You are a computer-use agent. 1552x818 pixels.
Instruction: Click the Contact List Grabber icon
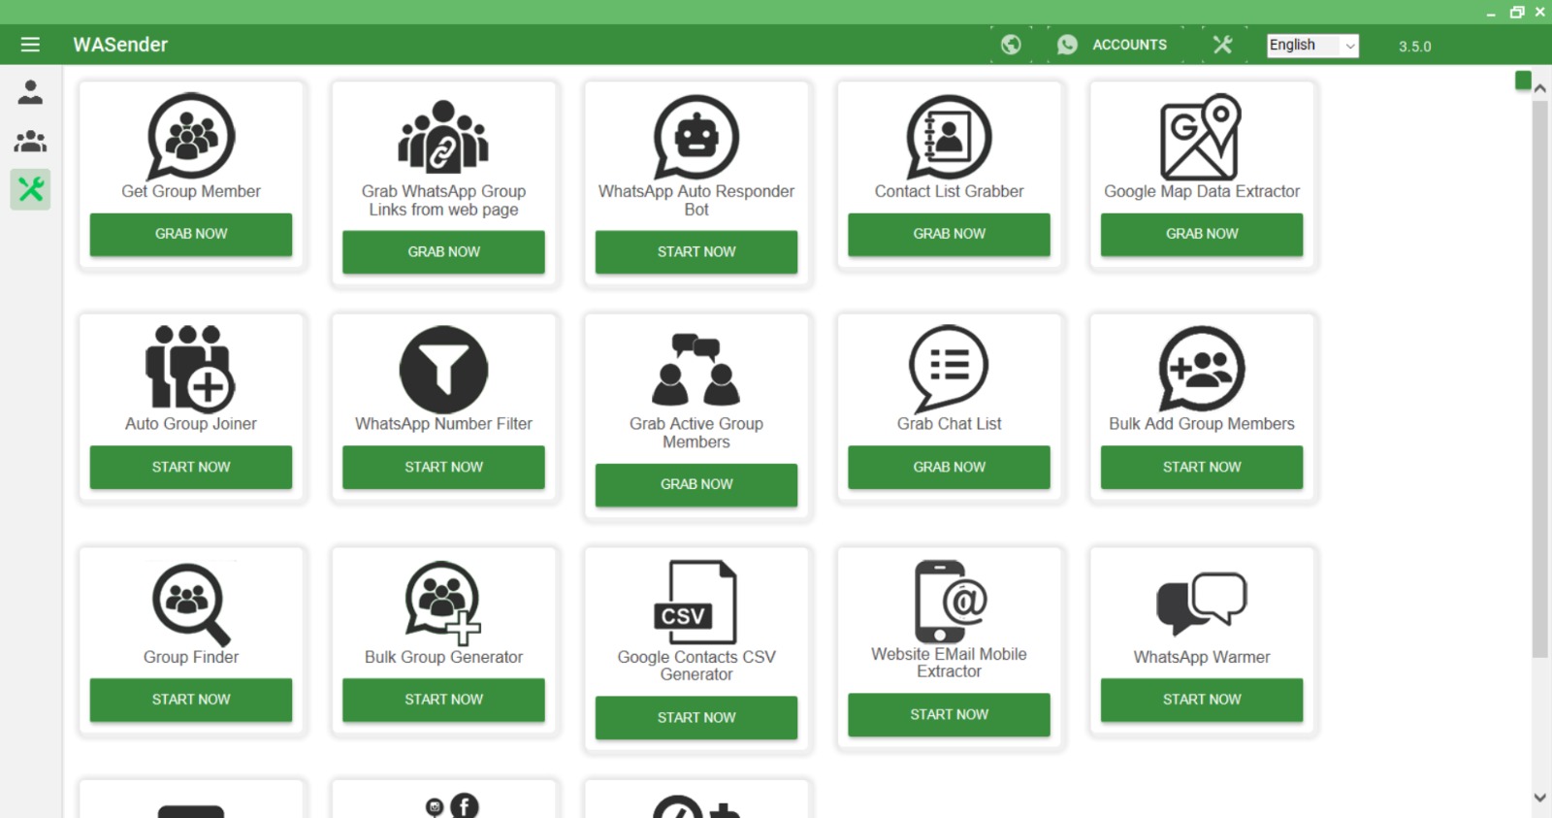pos(949,137)
